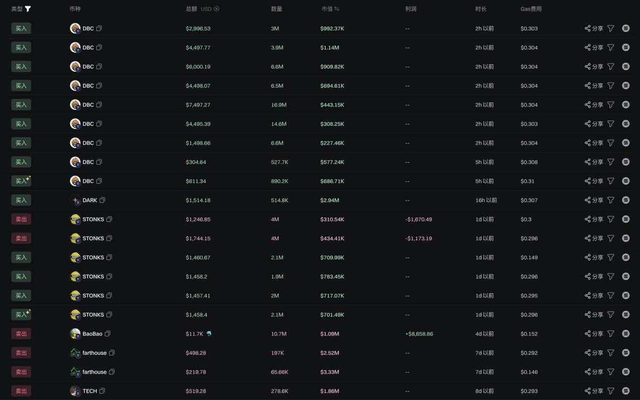640x400 pixels.
Task: Click the 卖出 tag on the BaoBao row
Action: click(21, 334)
